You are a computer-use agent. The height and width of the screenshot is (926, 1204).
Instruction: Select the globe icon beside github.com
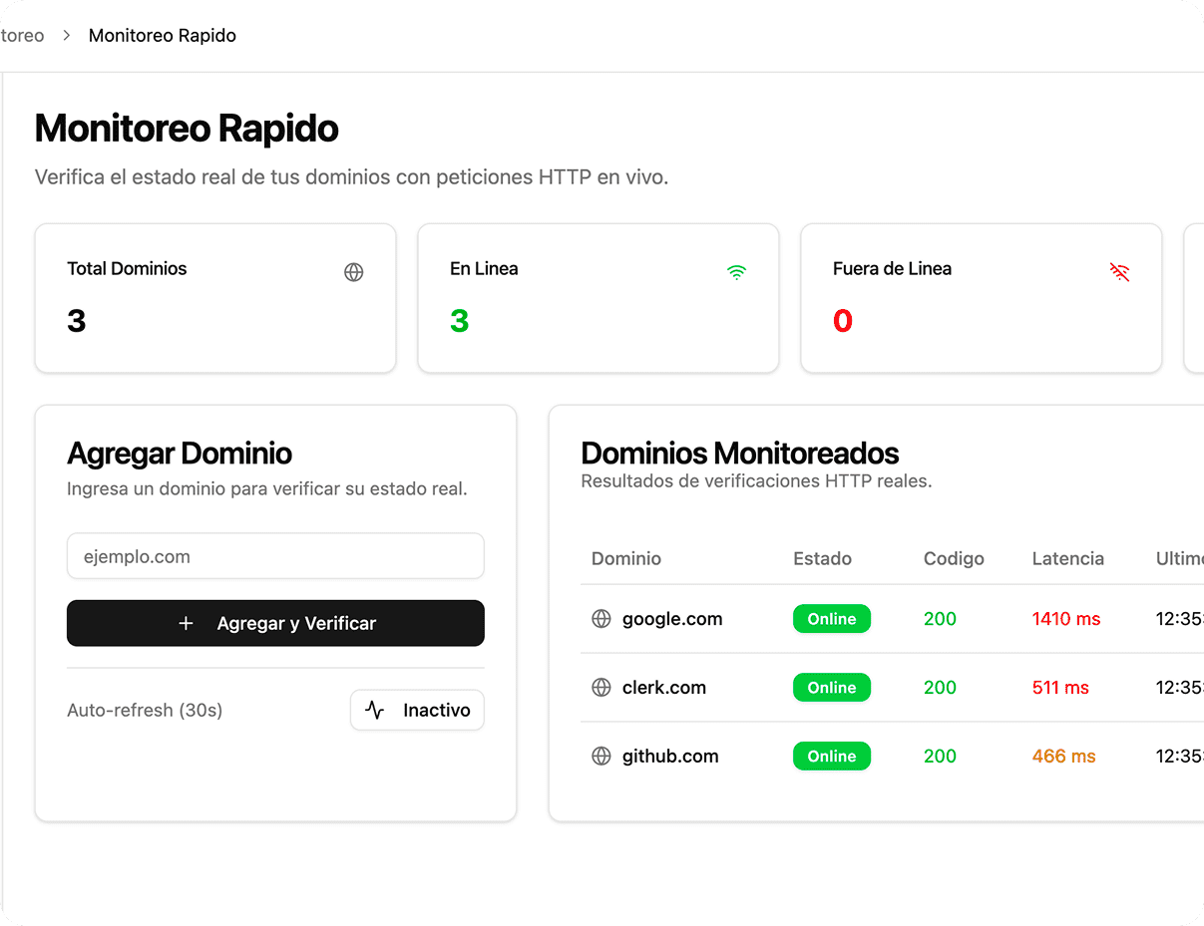tap(602, 756)
